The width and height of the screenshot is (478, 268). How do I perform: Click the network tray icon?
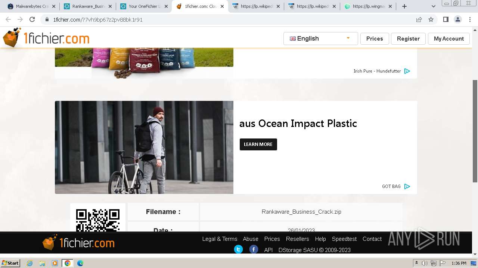tap(433, 263)
